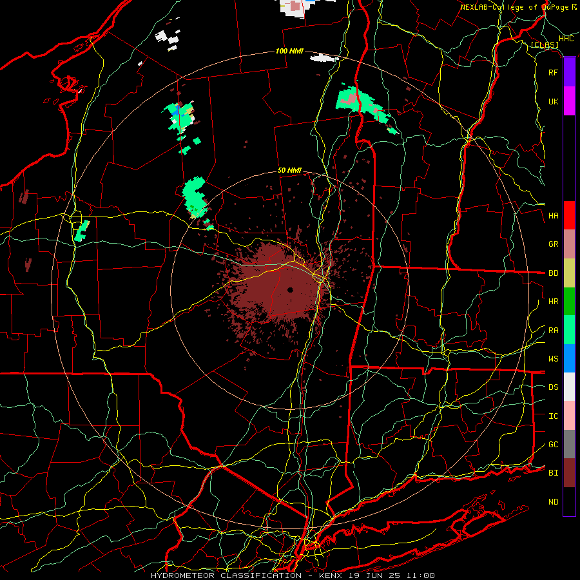Pick the mint green RA legend swatch
The width and height of the screenshot is (580, 580).
[x=569, y=330]
